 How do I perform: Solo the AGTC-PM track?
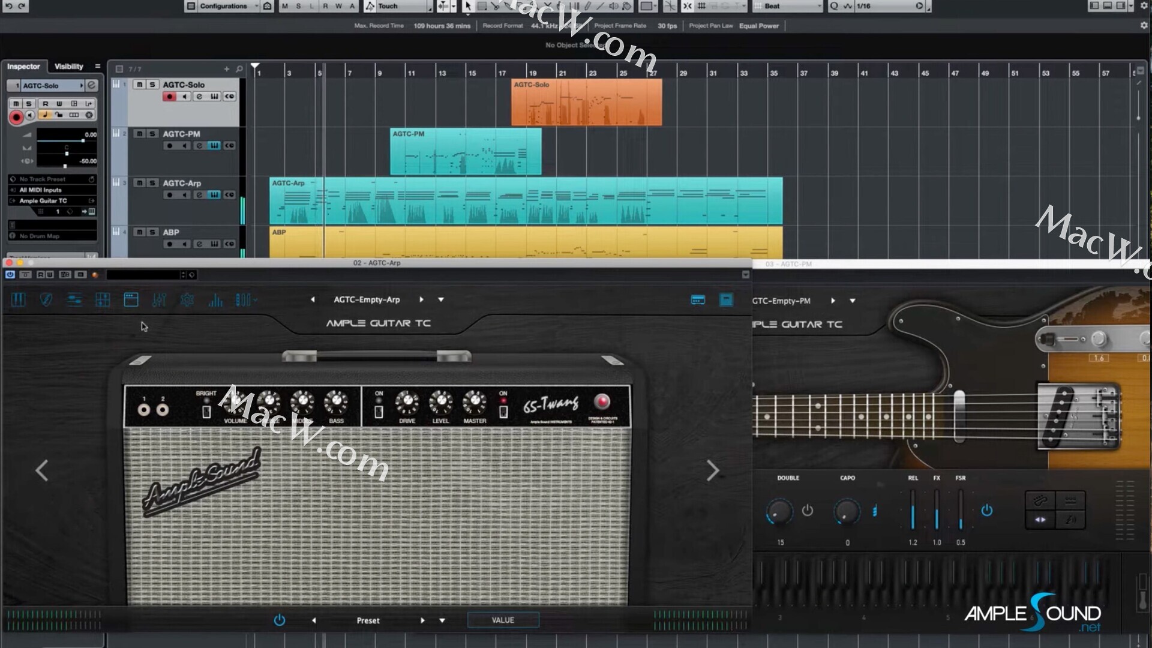pos(152,134)
